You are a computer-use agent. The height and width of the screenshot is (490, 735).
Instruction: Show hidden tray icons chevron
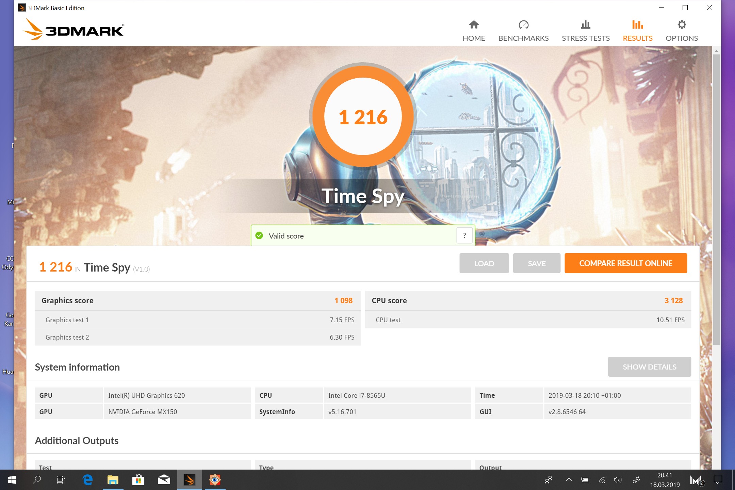pos(569,480)
